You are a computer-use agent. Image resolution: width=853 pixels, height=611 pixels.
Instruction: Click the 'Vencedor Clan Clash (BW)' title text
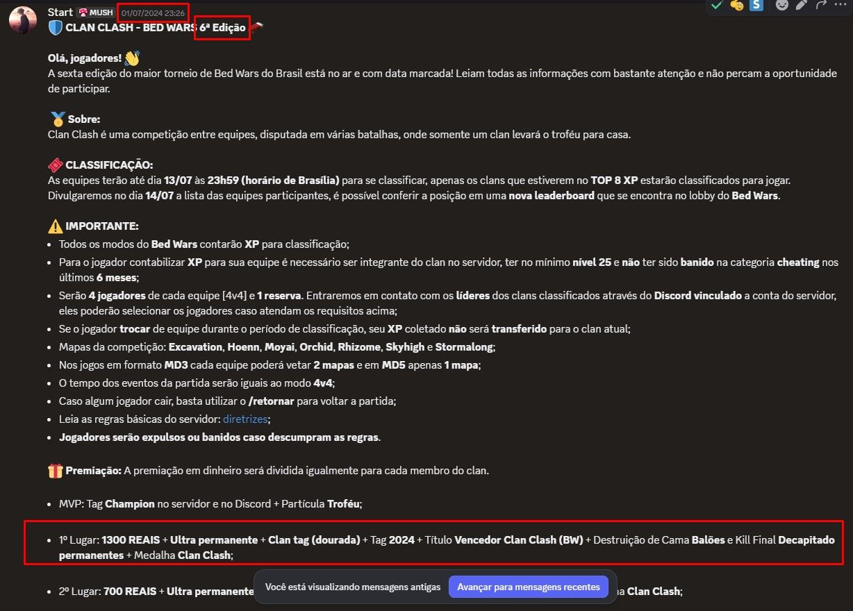pyautogui.click(x=519, y=539)
